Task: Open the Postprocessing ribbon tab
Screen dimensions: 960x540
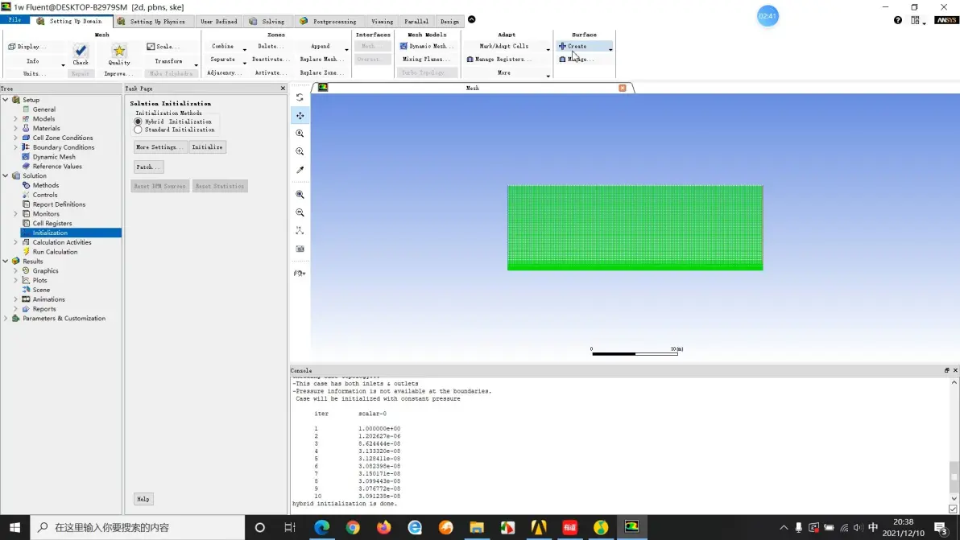Action: click(x=328, y=22)
